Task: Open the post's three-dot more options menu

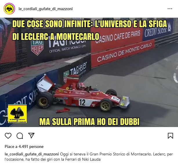Action: [x=170, y=9]
